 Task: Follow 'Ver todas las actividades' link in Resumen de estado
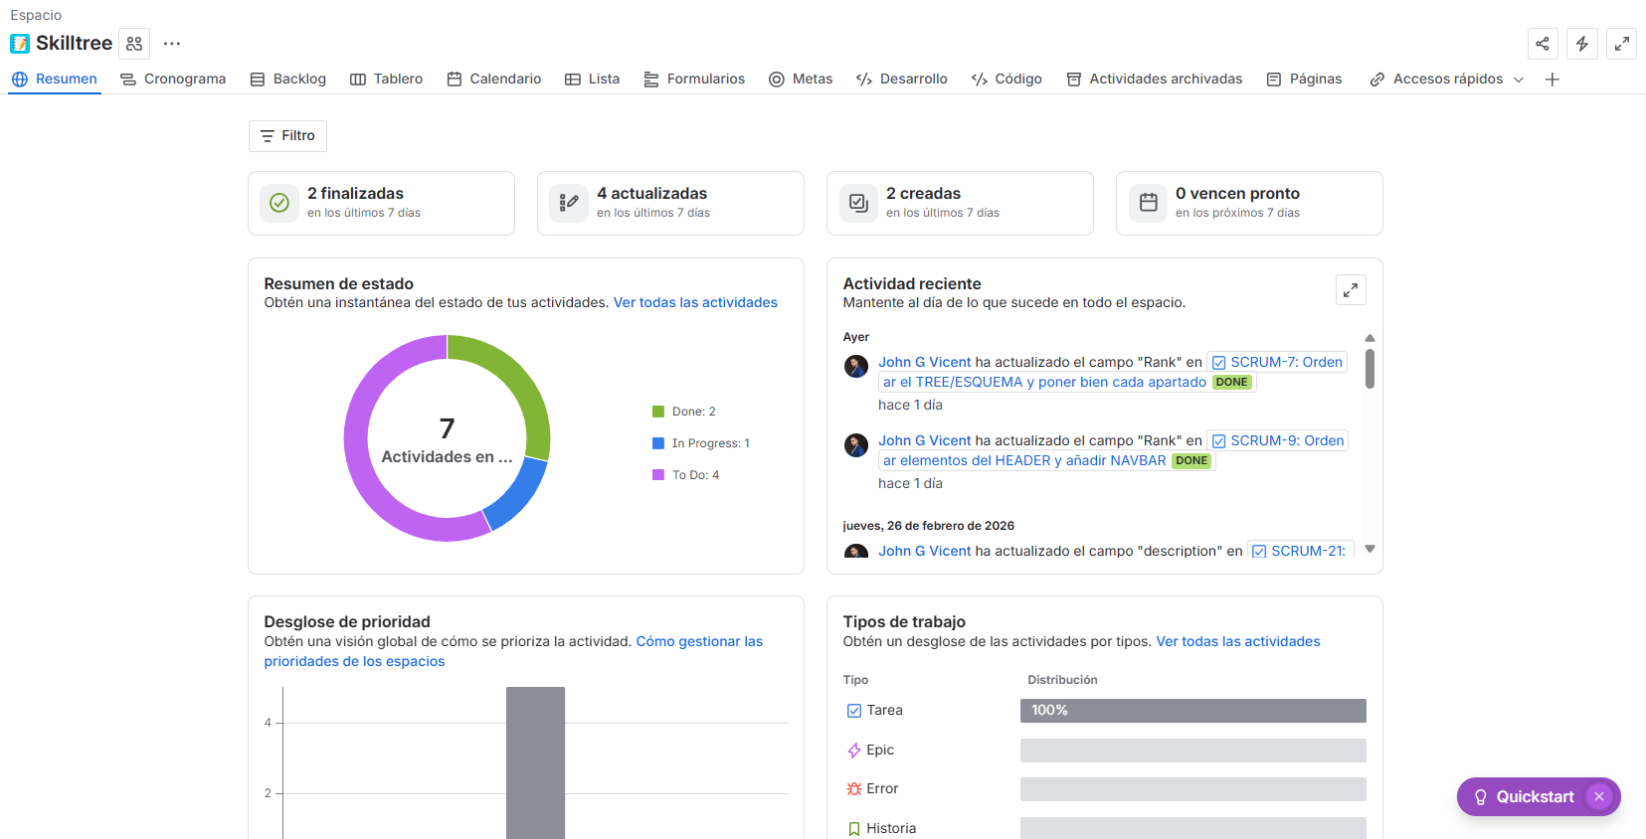[x=695, y=303]
